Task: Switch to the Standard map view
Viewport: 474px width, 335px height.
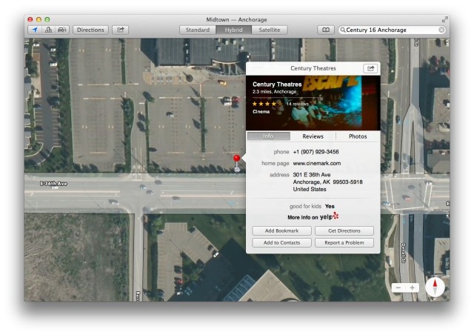Action: pyautogui.click(x=197, y=30)
